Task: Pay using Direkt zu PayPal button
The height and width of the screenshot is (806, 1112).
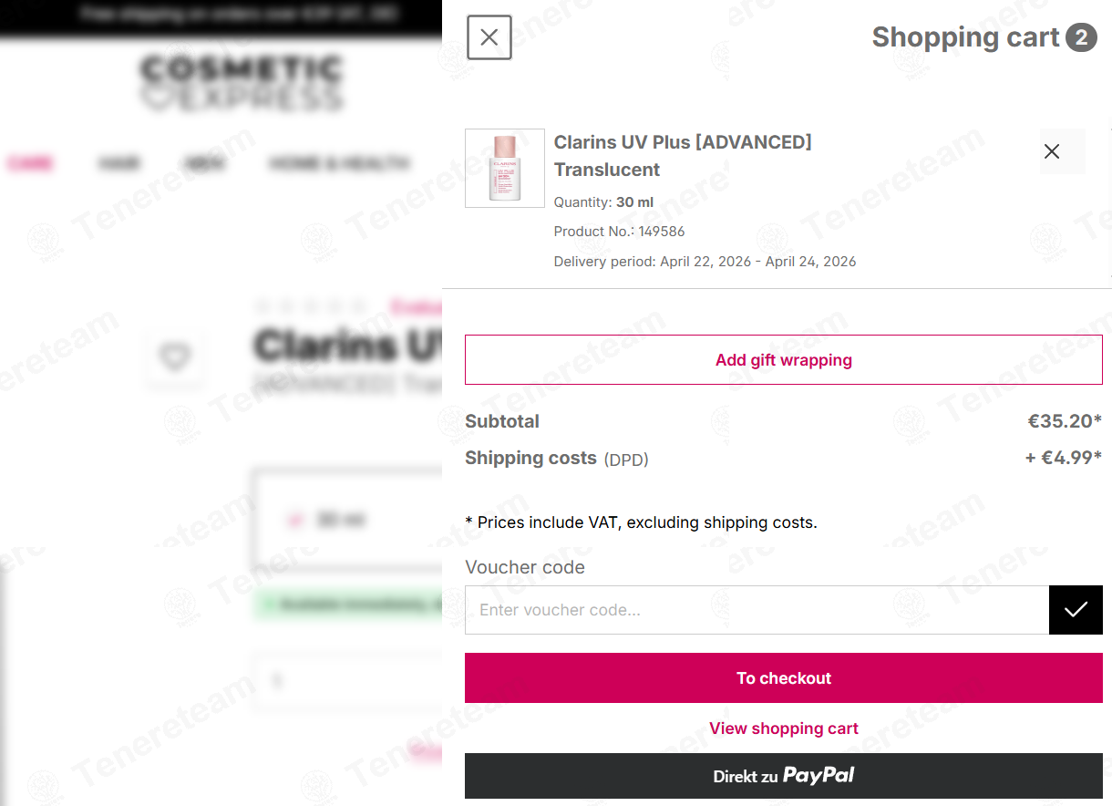Action: point(784,776)
